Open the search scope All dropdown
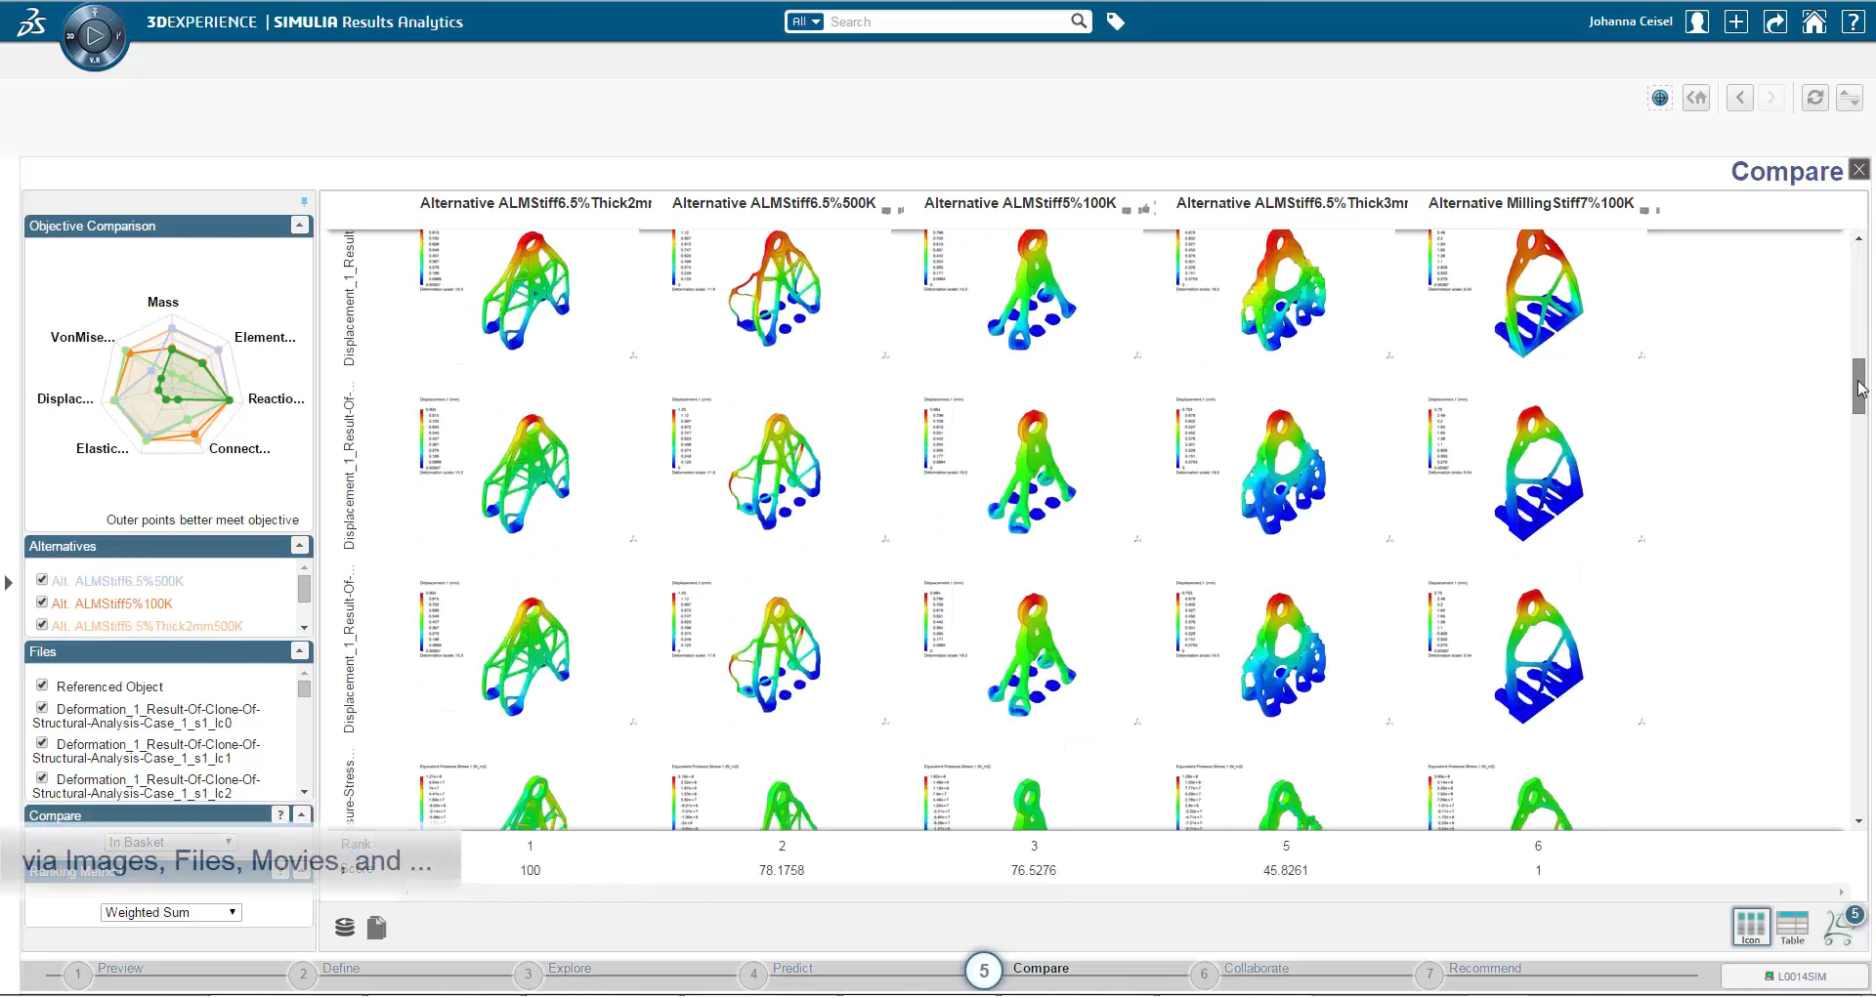 click(806, 21)
